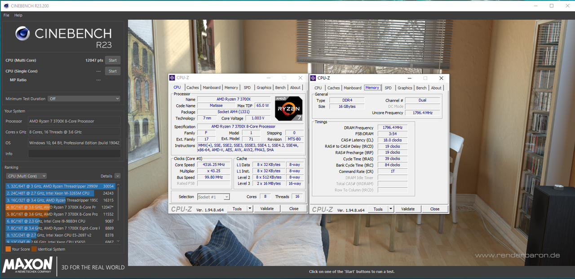Screen dimensions: 575x279
Task: Click Tools button in Memory CPU-Z window
Action: click(x=378, y=209)
